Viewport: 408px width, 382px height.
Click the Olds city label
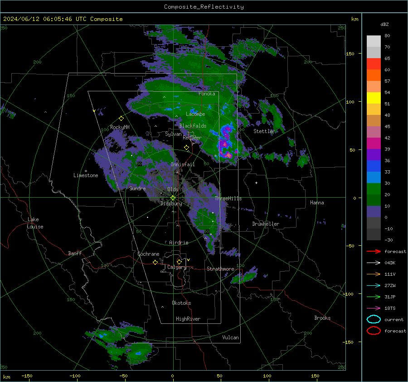(173, 189)
